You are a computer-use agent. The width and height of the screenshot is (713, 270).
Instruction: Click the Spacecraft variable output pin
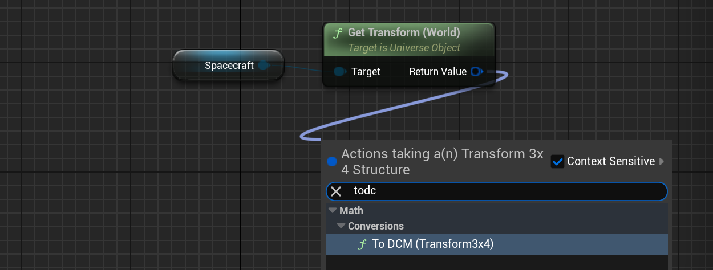[263, 66]
